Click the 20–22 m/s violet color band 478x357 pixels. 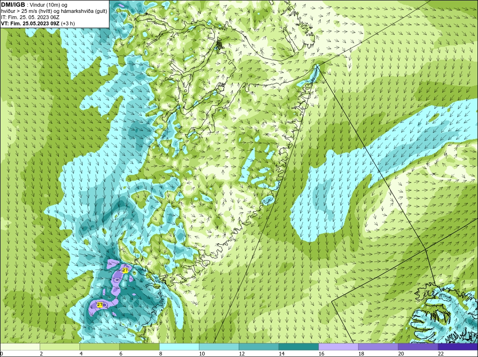pyautogui.click(x=418, y=347)
